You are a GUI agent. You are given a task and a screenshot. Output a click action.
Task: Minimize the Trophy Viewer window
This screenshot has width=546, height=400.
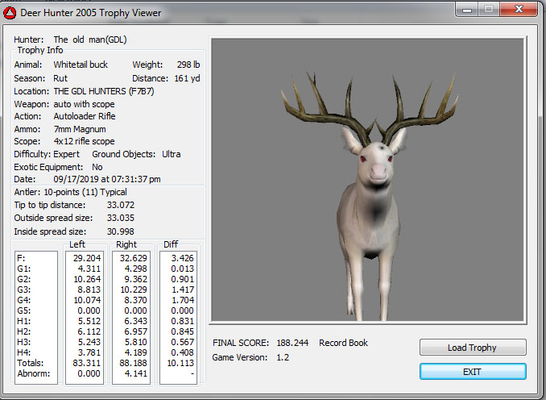468,10
